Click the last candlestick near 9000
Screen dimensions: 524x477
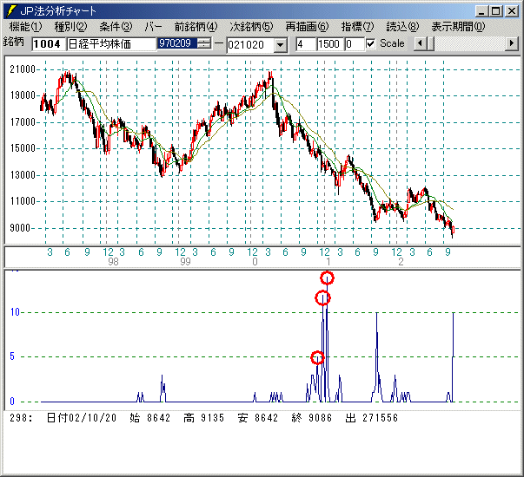(x=453, y=230)
